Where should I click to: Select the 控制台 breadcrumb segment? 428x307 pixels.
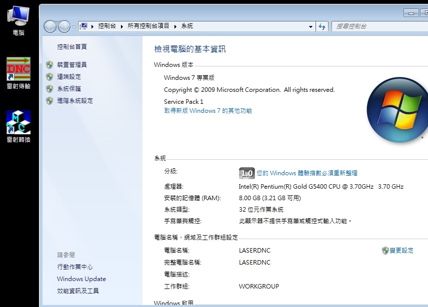click(107, 26)
